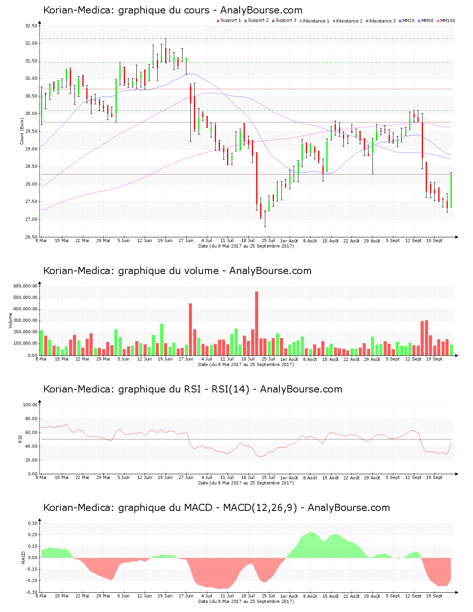The width and height of the screenshot is (473, 612).
Task: Click the tall red volume bar near 27 Juin
Action: tap(190, 329)
